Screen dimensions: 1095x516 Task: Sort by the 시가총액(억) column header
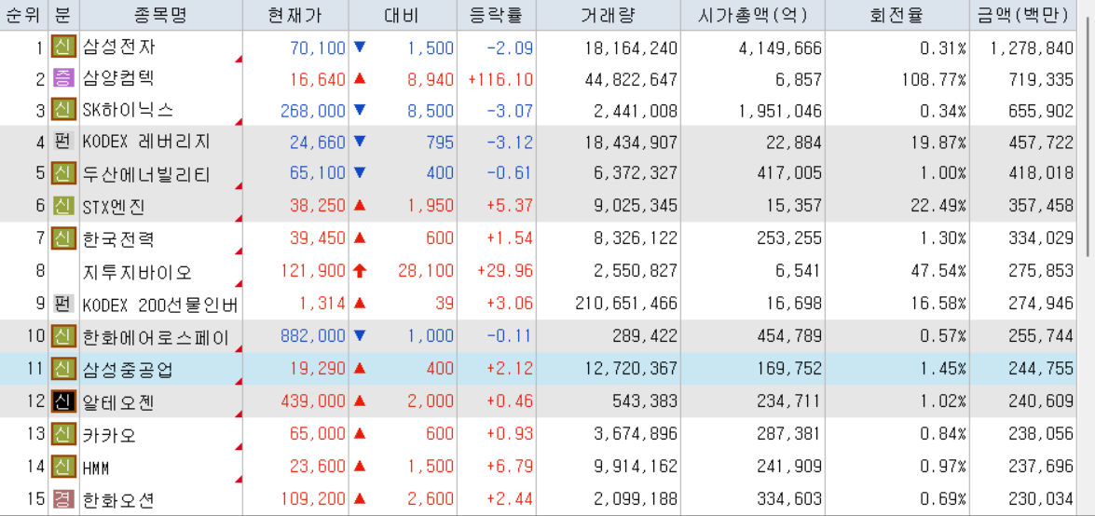click(753, 15)
